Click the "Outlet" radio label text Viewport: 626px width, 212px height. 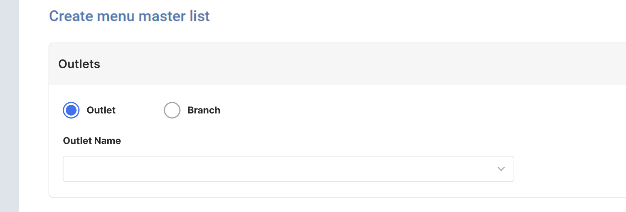pyautogui.click(x=101, y=110)
